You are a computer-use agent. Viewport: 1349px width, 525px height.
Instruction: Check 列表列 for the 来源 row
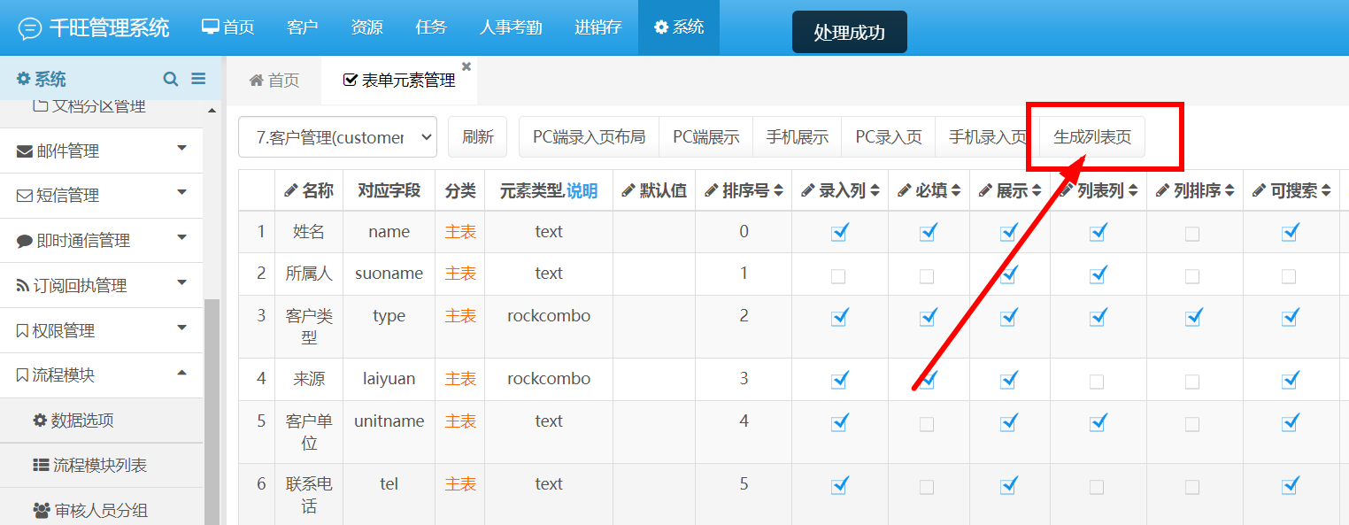1097,382
